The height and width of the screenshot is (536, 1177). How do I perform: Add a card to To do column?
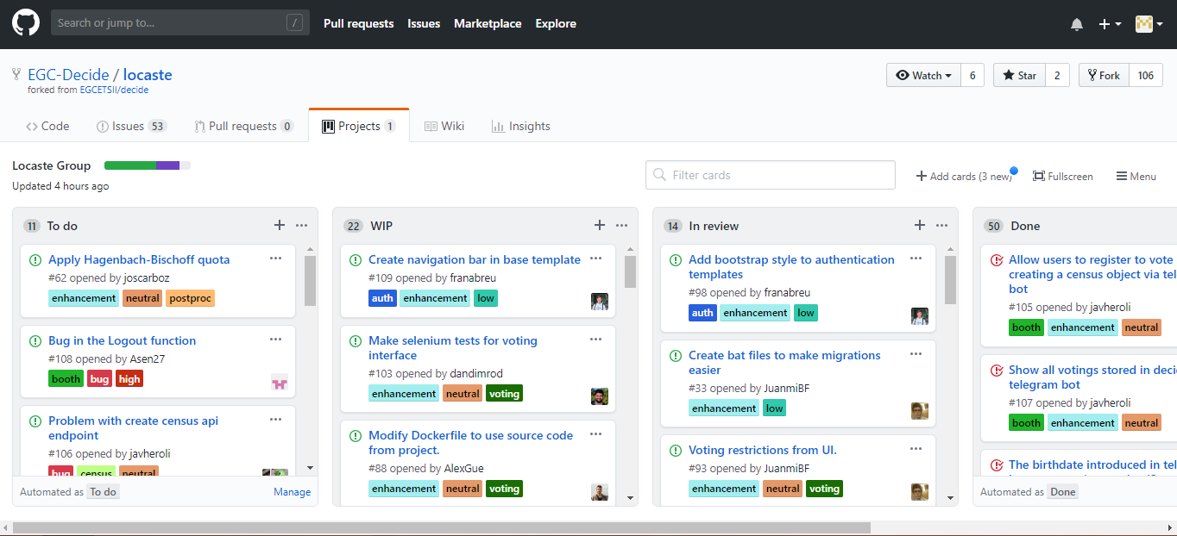tap(279, 225)
